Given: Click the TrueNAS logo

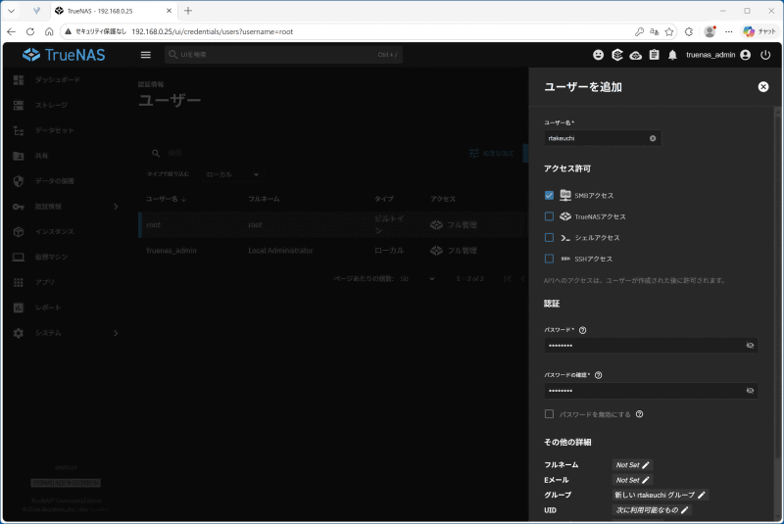Looking at the screenshot, I should [64, 55].
